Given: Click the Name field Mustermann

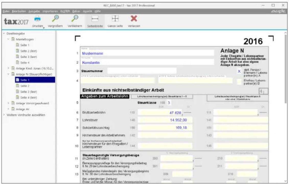Looking at the screenshot, I should click(147, 53).
